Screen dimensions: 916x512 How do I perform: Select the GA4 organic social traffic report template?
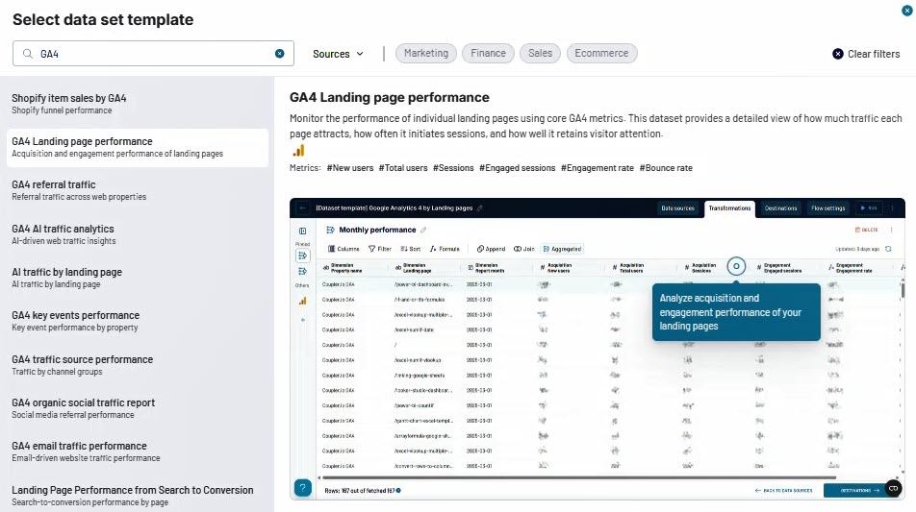(x=138, y=408)
